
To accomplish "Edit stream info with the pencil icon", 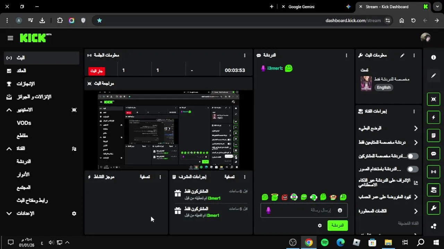I will click(402, 55).
